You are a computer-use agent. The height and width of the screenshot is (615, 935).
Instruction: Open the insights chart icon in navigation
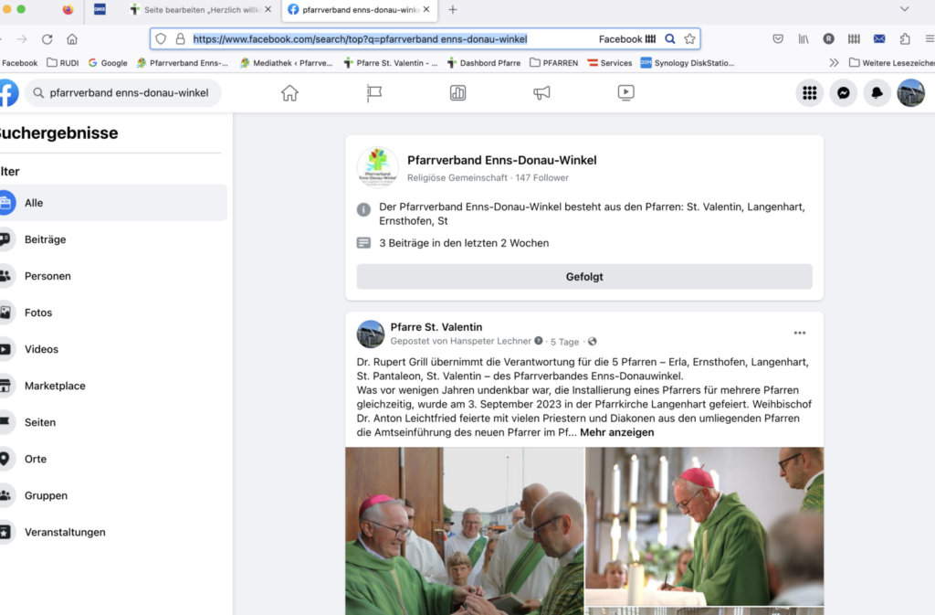coord(458,93)
